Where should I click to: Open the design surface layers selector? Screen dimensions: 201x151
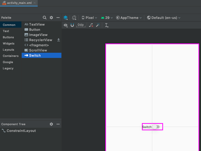point(66,18)
